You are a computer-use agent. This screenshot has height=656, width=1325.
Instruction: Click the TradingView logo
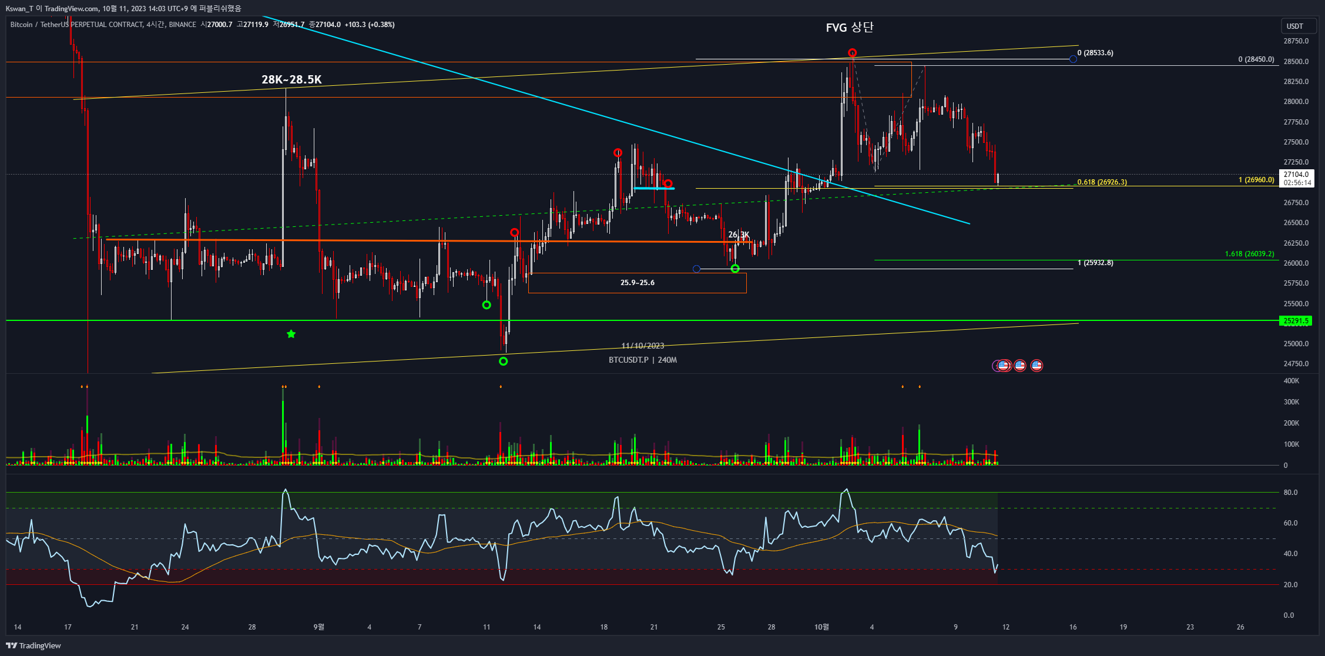tap(33, 645)
